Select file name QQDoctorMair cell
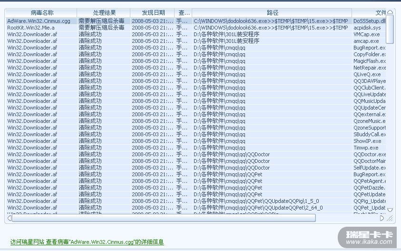The image size is (401, 251). pos(369,161)
